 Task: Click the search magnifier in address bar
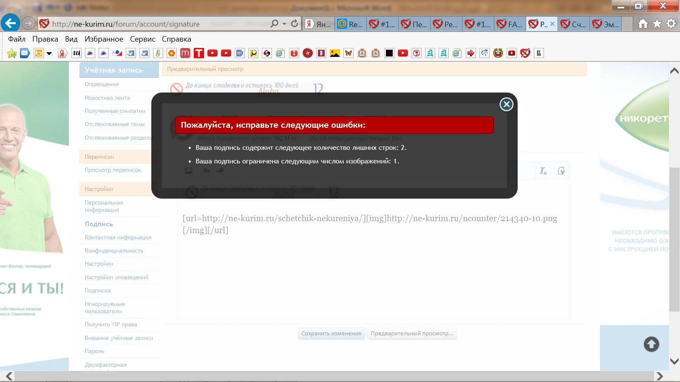pyautogui.click(x=275, y=24)
